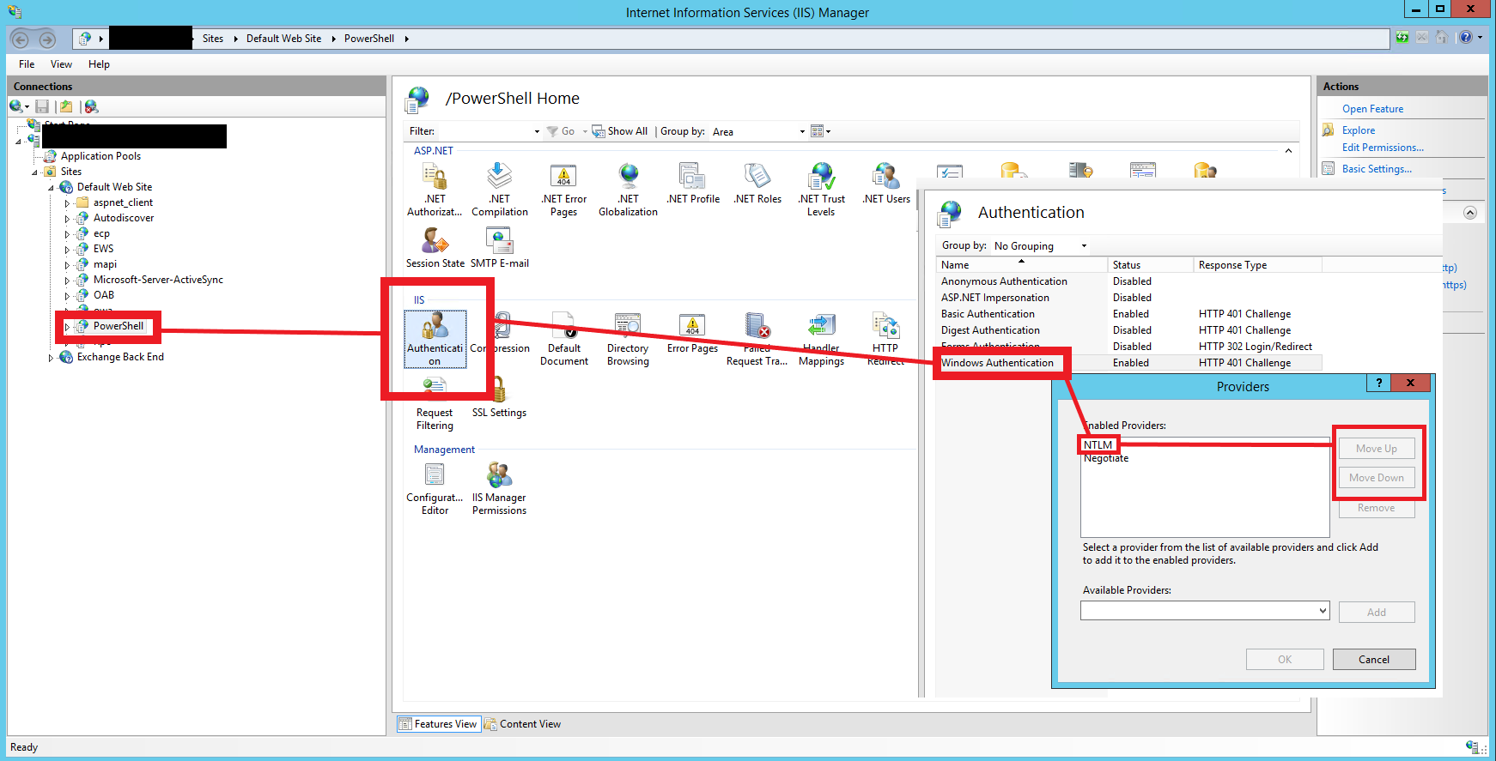Viewport: 1496px width, 761px height.
Task: Click the Back navigation arrow button
Action: point(21,39)
